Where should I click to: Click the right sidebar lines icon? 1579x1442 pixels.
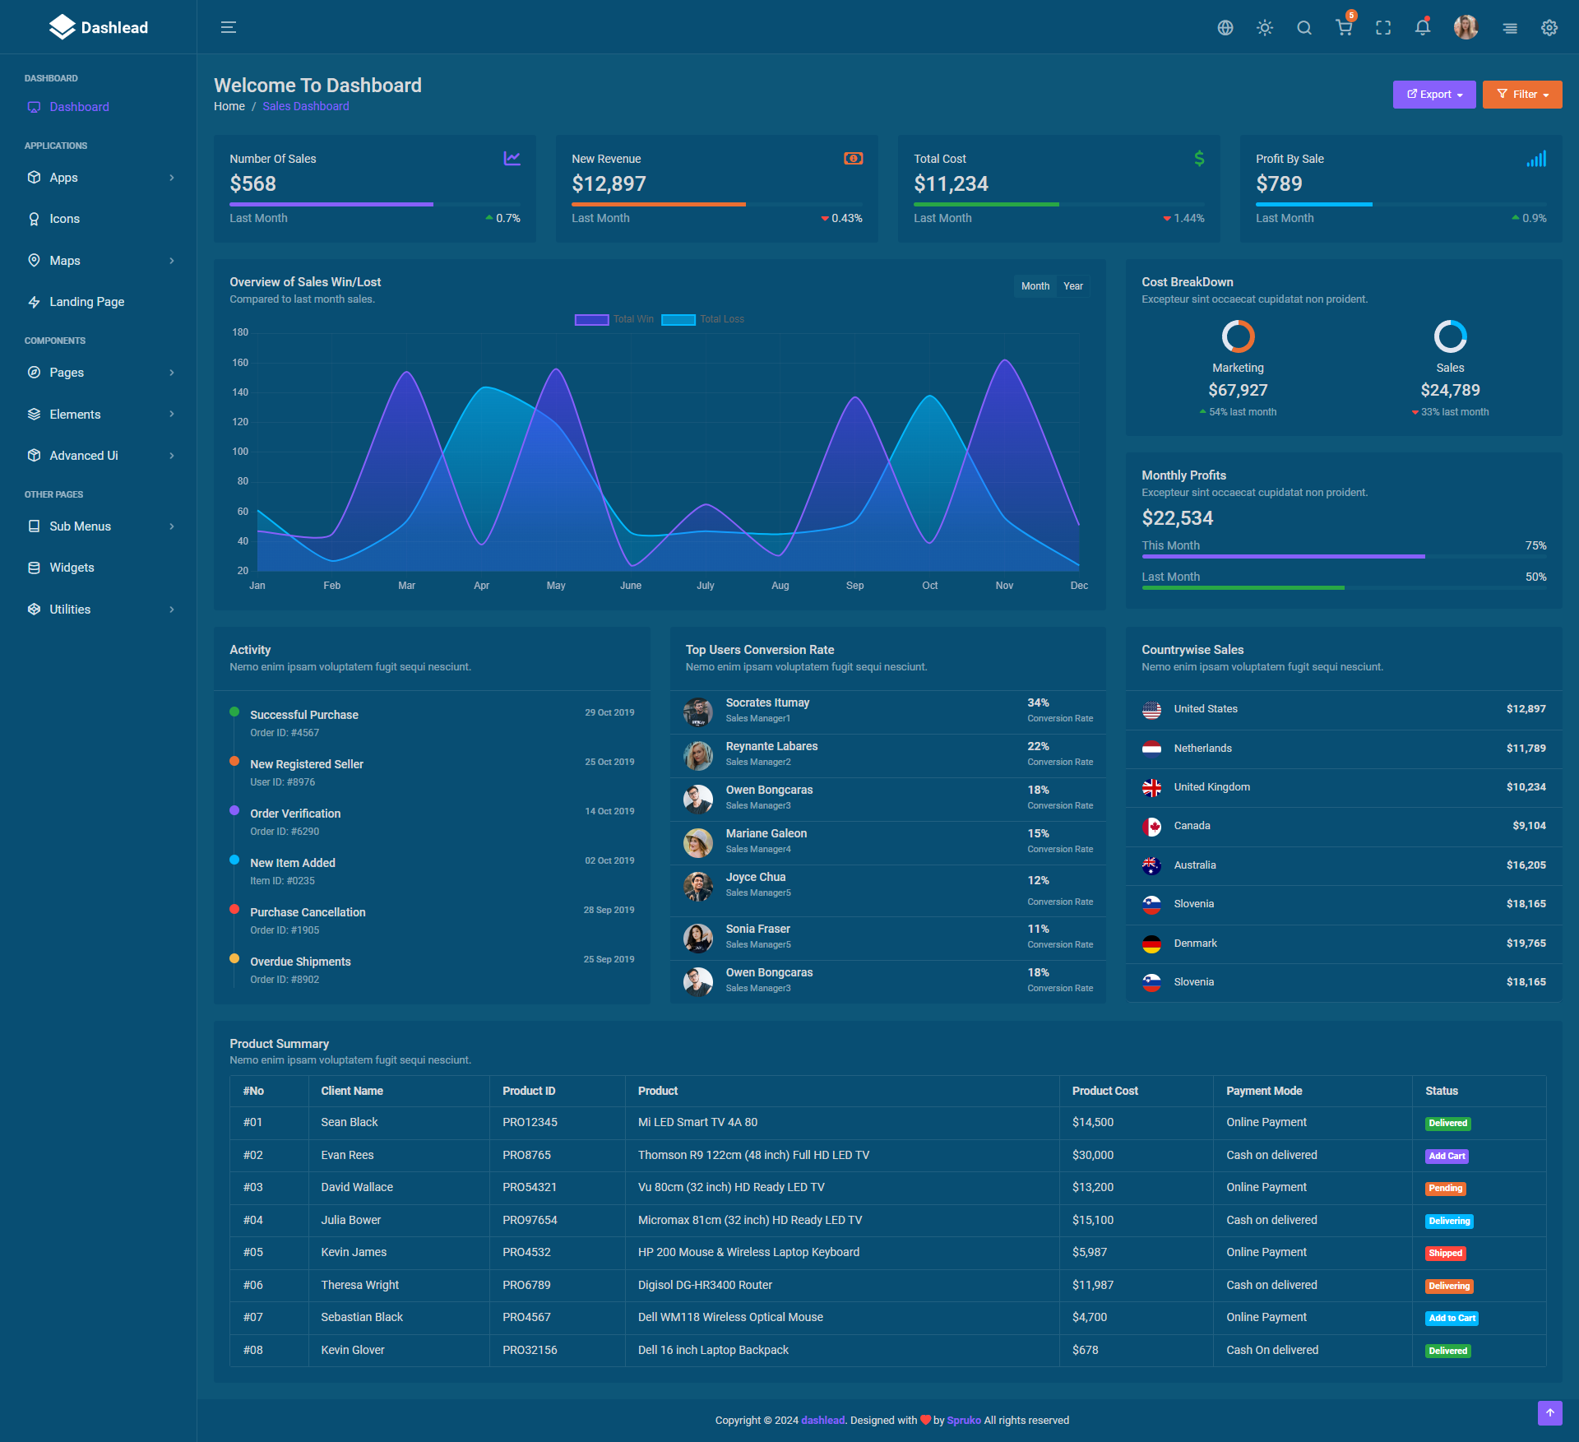pyautogui.click(x=1510, y=28)
